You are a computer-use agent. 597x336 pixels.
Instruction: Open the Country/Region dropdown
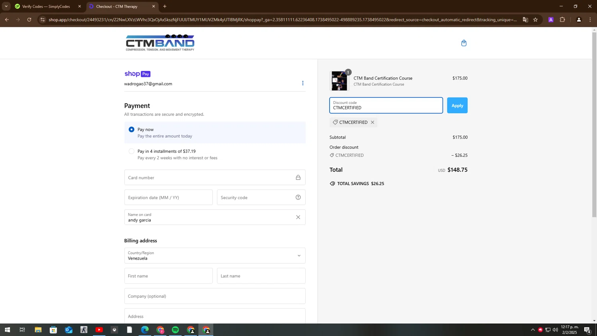coord(215,256)
